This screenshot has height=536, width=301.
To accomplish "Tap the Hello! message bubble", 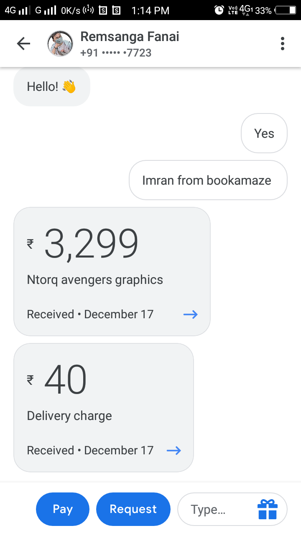I will [x=52, y=87].
